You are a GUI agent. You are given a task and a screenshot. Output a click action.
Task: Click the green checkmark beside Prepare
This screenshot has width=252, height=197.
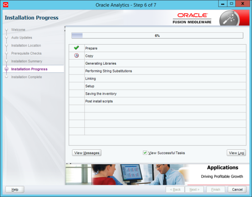tap(76, 48)
